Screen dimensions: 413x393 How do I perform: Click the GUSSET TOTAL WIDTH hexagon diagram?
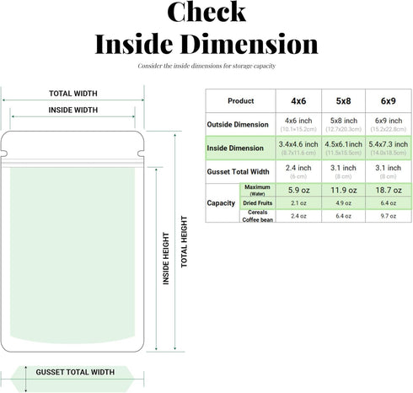[72, 379]
